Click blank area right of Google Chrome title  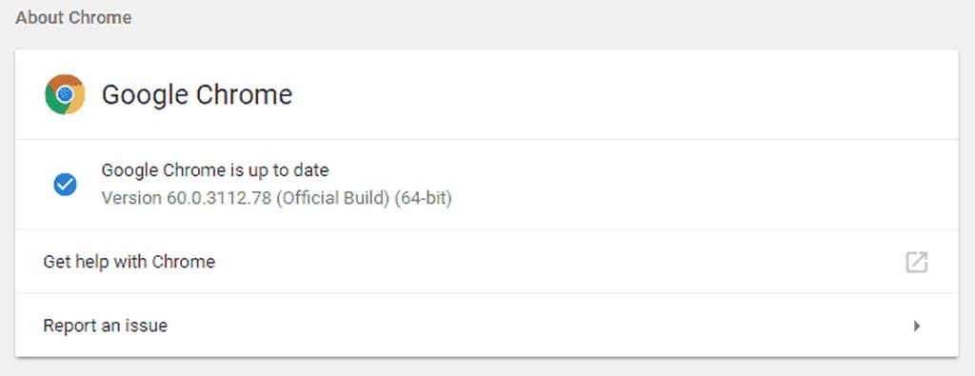coord(622,95)
